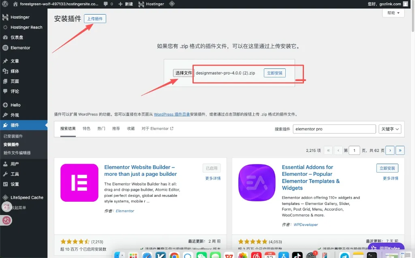The image size is (415, 258).
Task: Click 上传插件 upload plugin button
Action: (x=95, y=19)
